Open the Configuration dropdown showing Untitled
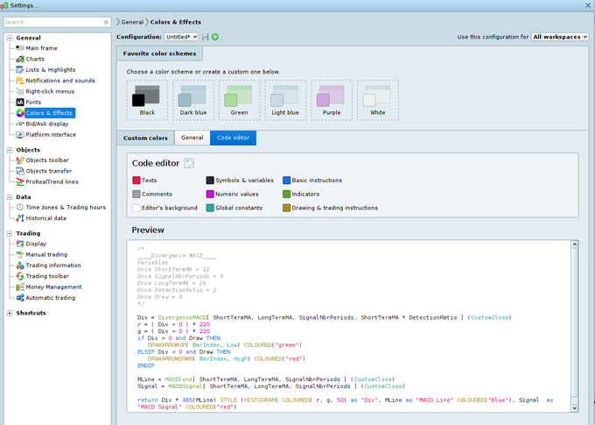This screenshot has height=425, width=595. pyautogui.click(x=181, y=37)
